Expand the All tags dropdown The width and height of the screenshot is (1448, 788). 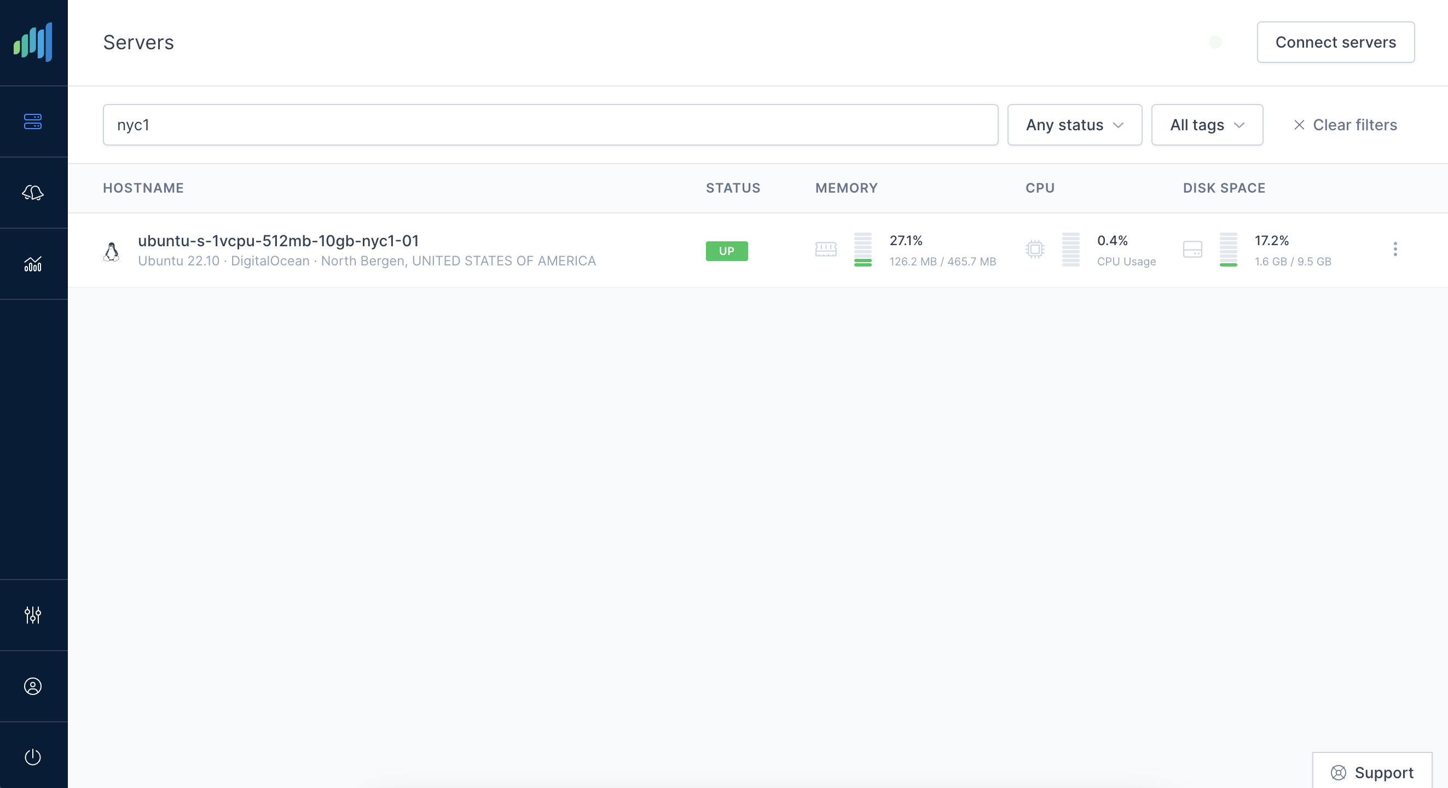(1207, 125)
